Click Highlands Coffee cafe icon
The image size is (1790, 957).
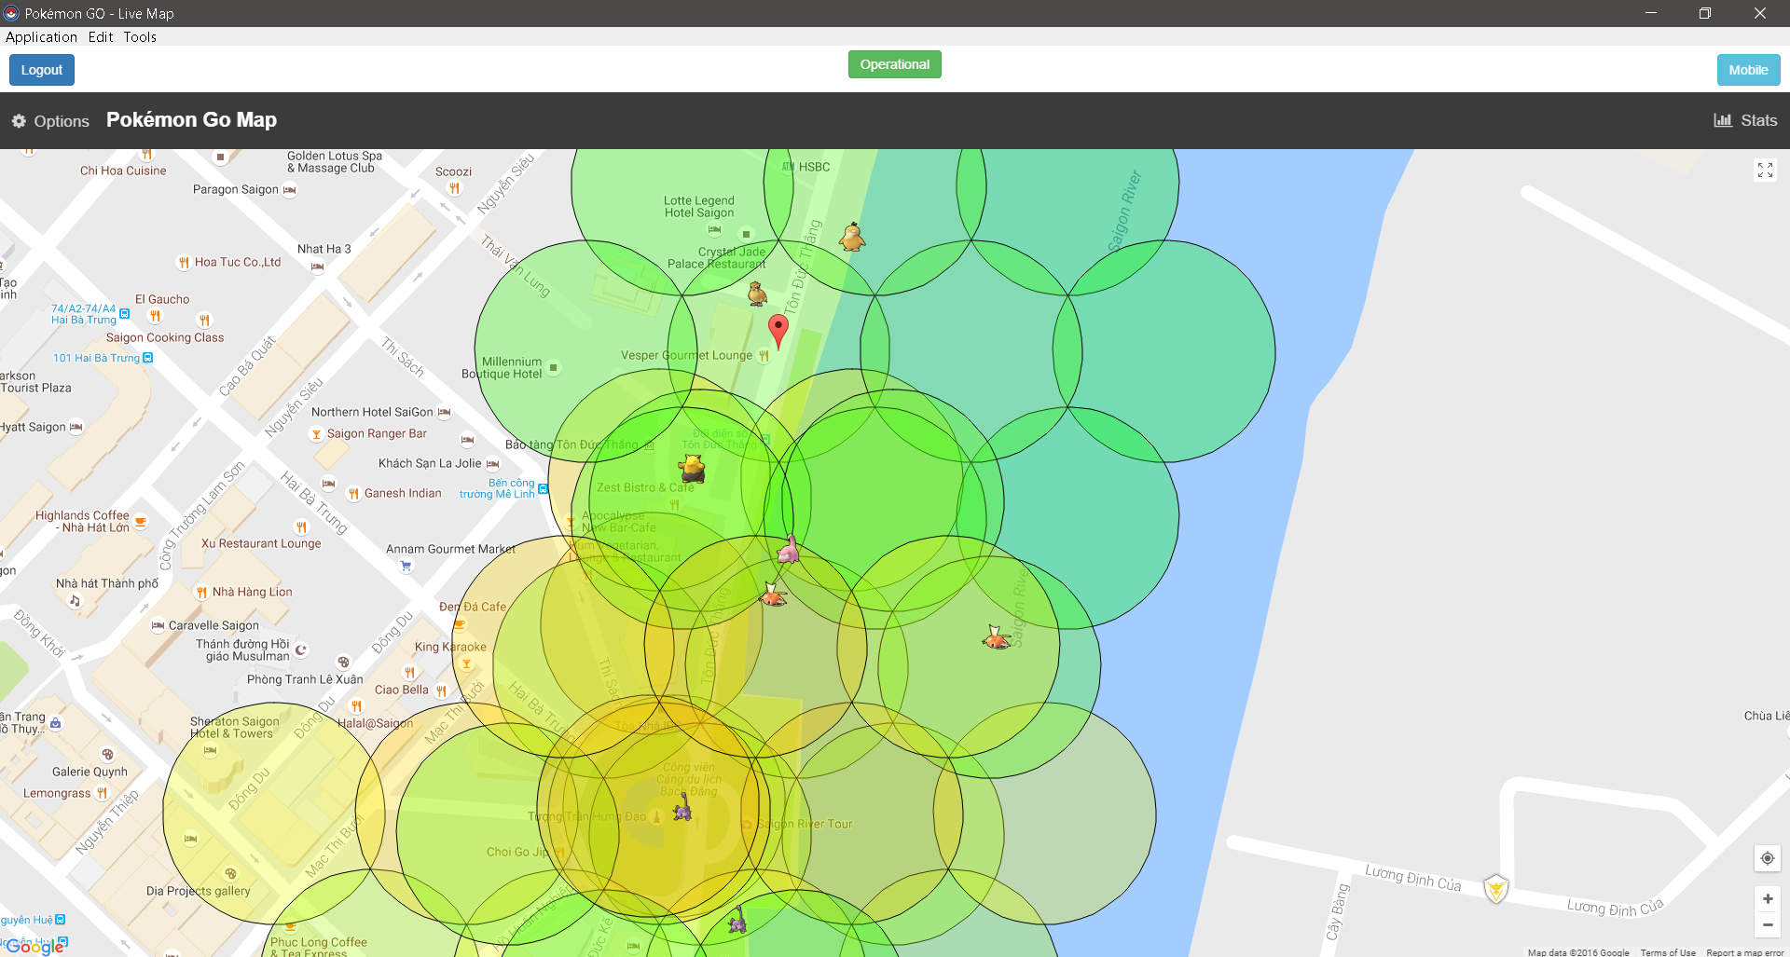point(140,522)
